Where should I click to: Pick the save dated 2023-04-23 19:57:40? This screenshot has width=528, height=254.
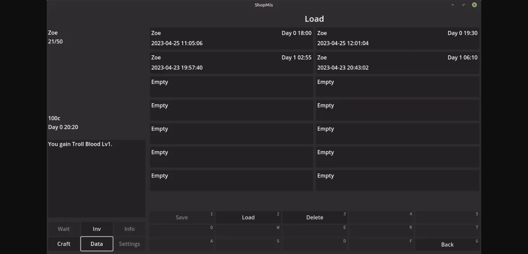point(231,63)
